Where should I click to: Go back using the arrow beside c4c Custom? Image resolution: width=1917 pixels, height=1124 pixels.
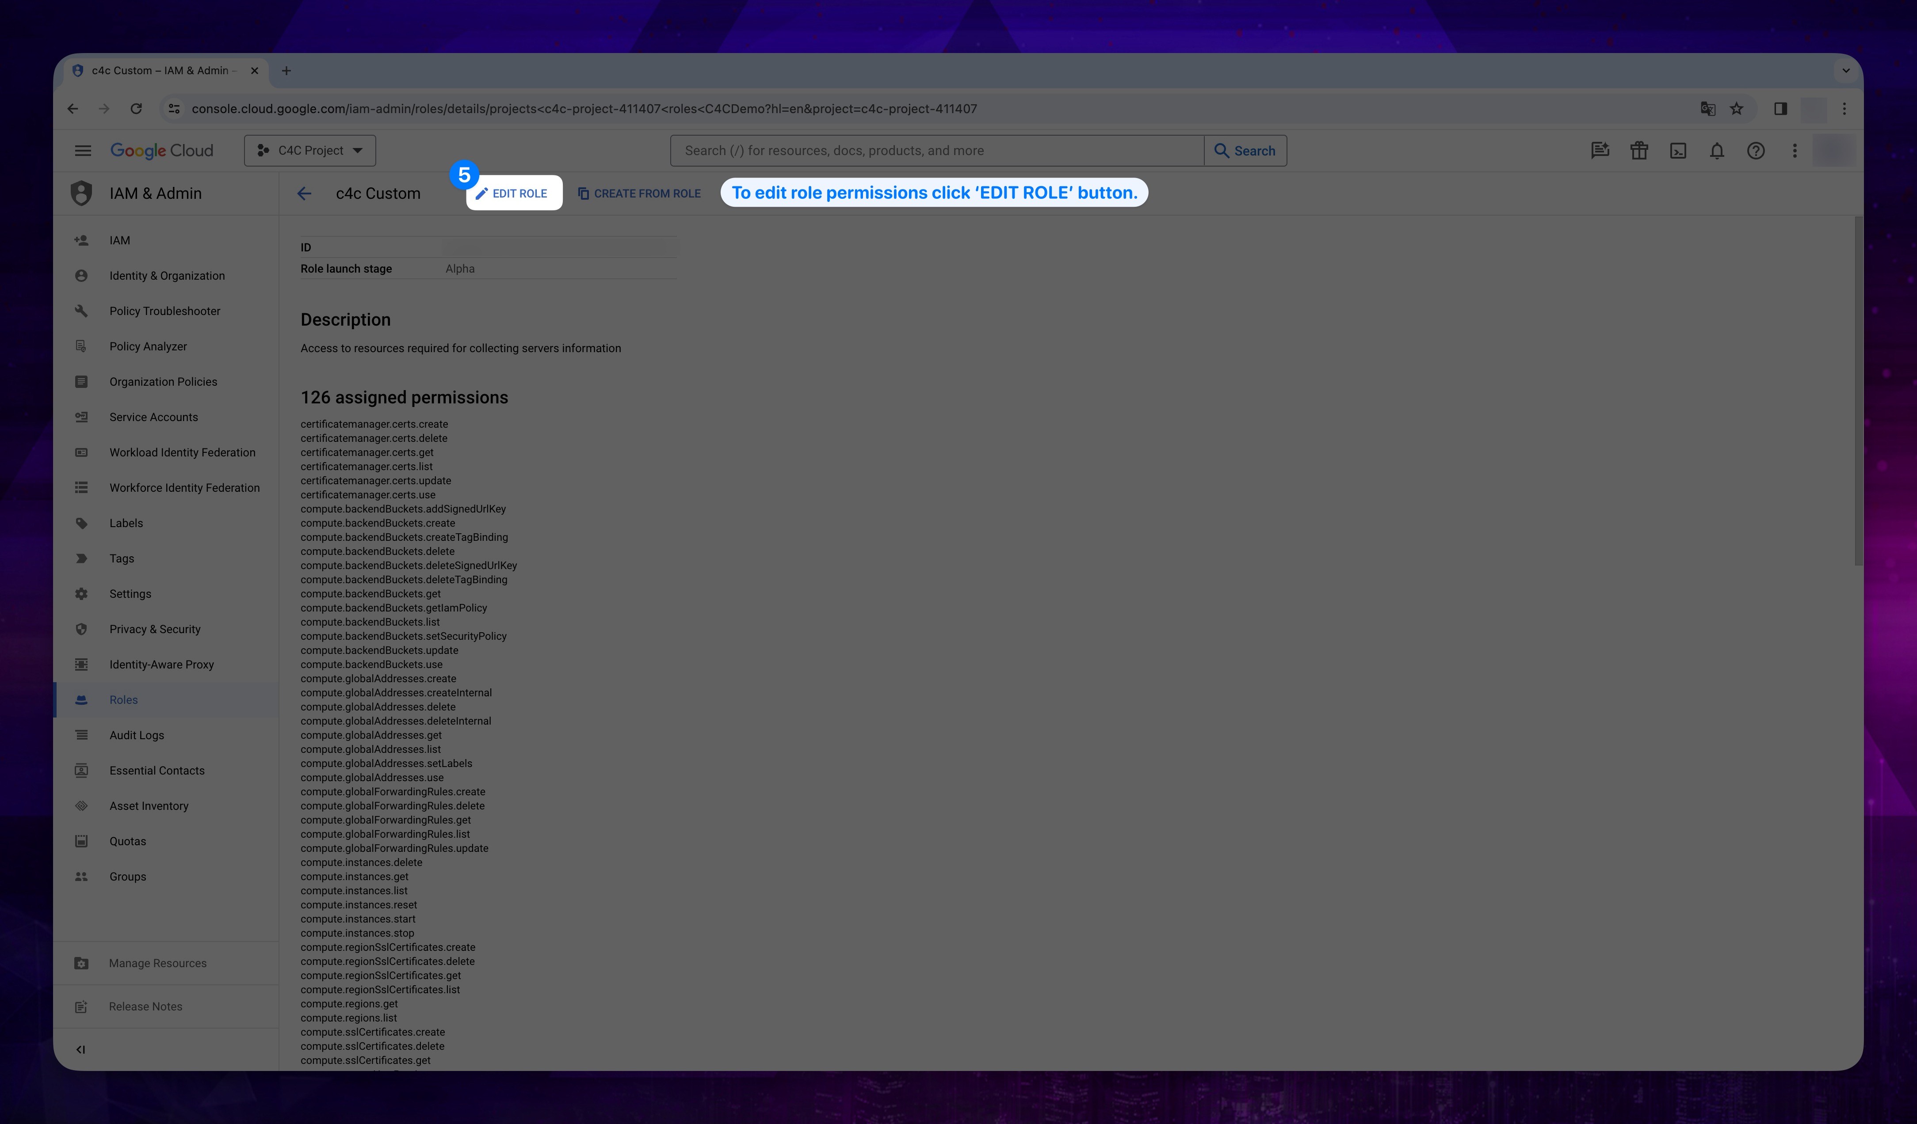point(304,193)
